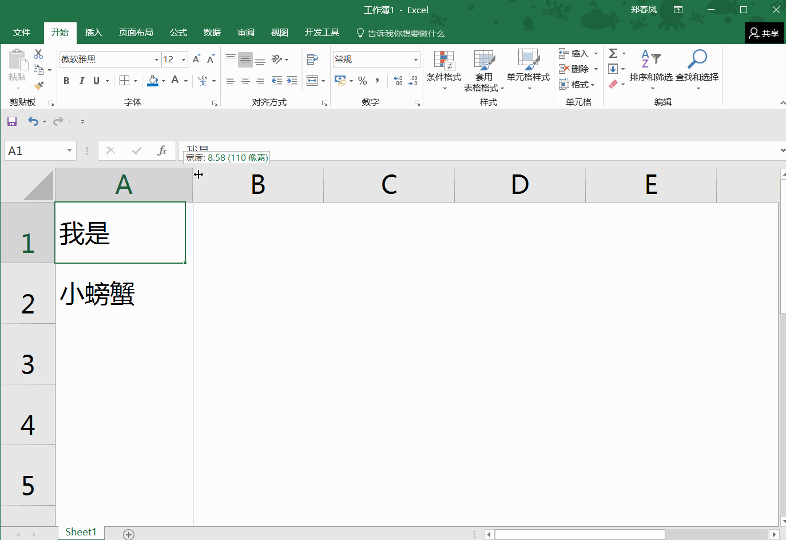Viewport: 786px width, 540px height.
Task: Click the Borders icon
Action: [x=124, y=81]
